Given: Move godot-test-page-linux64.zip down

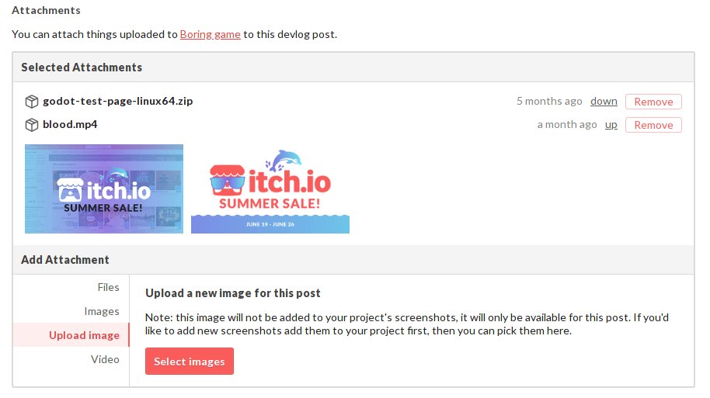Looking at the screenshot, I should click(604, 102).
